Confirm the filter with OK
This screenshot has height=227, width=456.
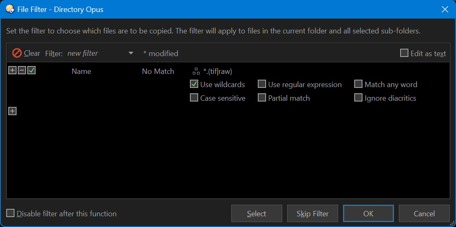click(368, 213)
